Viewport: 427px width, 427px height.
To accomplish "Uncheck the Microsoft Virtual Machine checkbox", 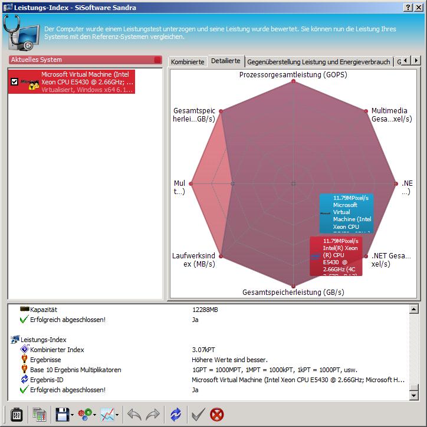I will (x=15, y=83).
